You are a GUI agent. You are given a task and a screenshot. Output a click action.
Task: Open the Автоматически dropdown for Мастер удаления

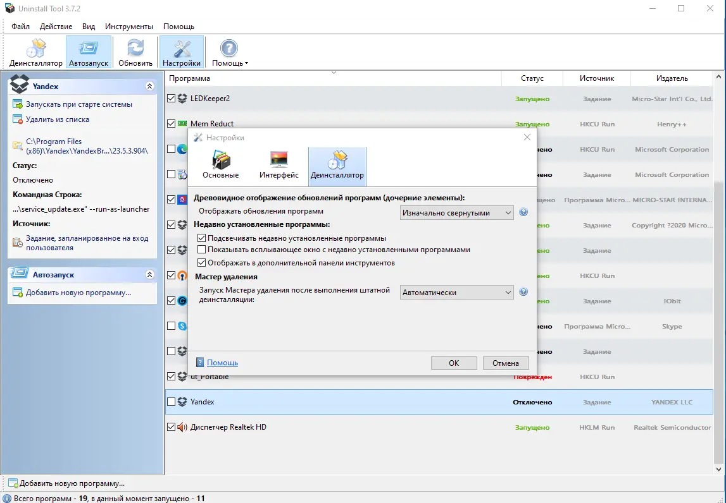(456, 292)
